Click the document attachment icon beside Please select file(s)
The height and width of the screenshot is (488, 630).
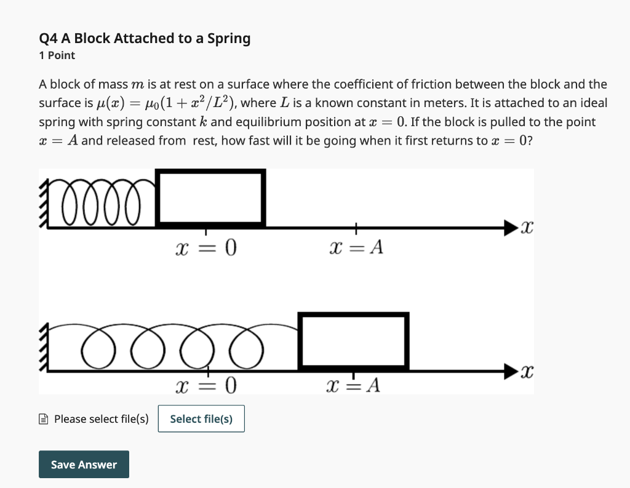pos(42,418)
